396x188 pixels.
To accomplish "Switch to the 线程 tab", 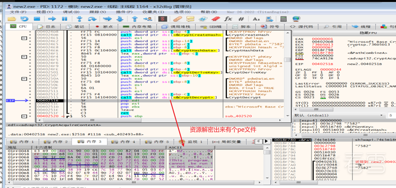I will coord(362,27).
